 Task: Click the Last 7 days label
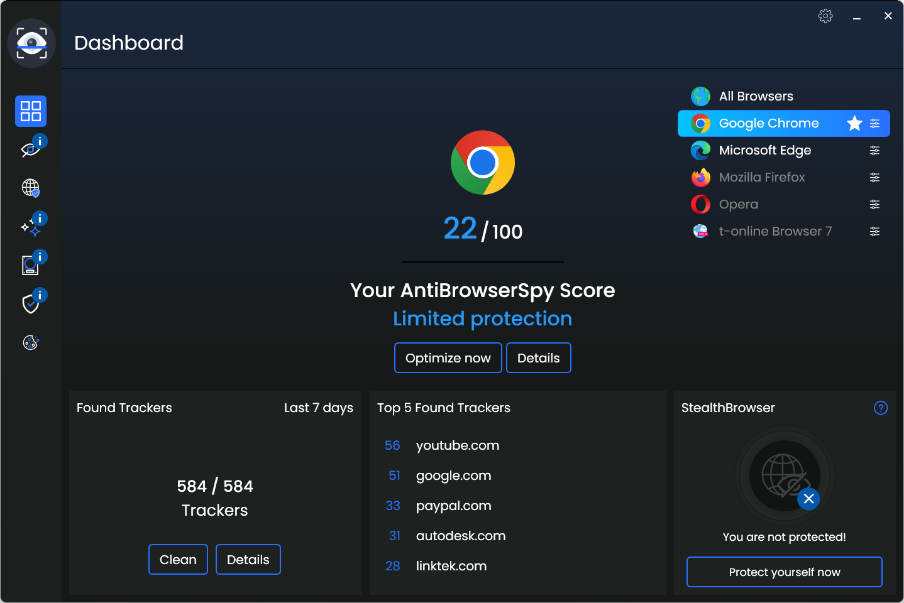[x=319, y=408]
